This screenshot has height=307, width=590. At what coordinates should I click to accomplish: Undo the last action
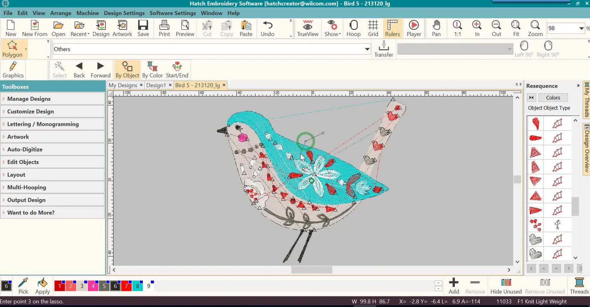tap(267, 28)
